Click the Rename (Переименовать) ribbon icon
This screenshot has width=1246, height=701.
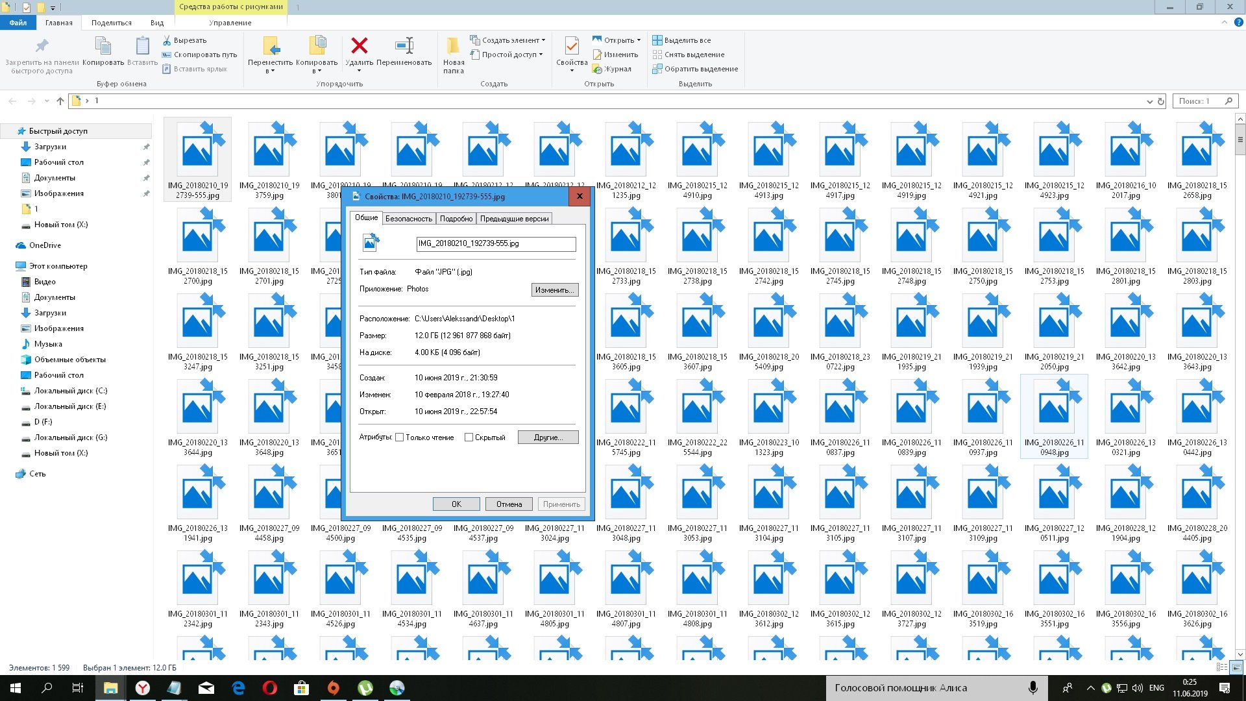coord(404,46)
